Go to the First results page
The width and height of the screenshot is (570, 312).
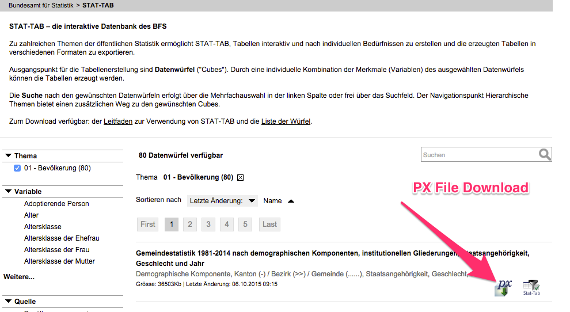coord(147,225)
